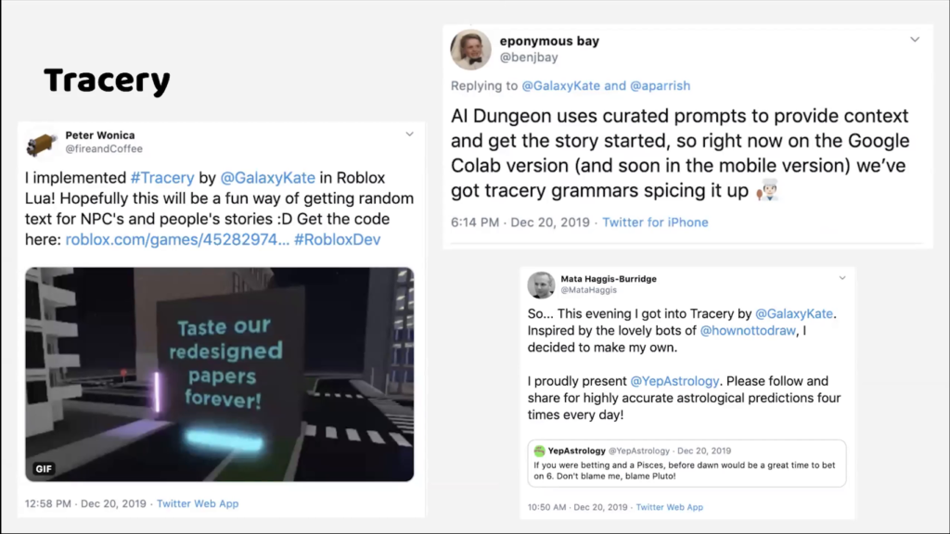The width and height of the screenshot is (950, 534).
Task: Click the Tracery slide title
Action: point(108,82)
